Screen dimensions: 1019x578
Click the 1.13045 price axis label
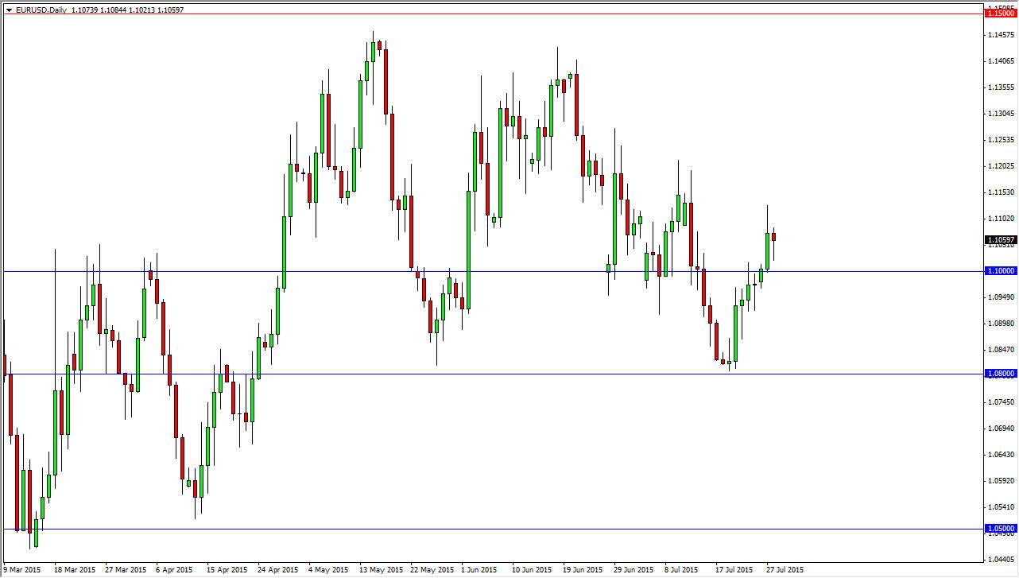(x=1002, y=114)
